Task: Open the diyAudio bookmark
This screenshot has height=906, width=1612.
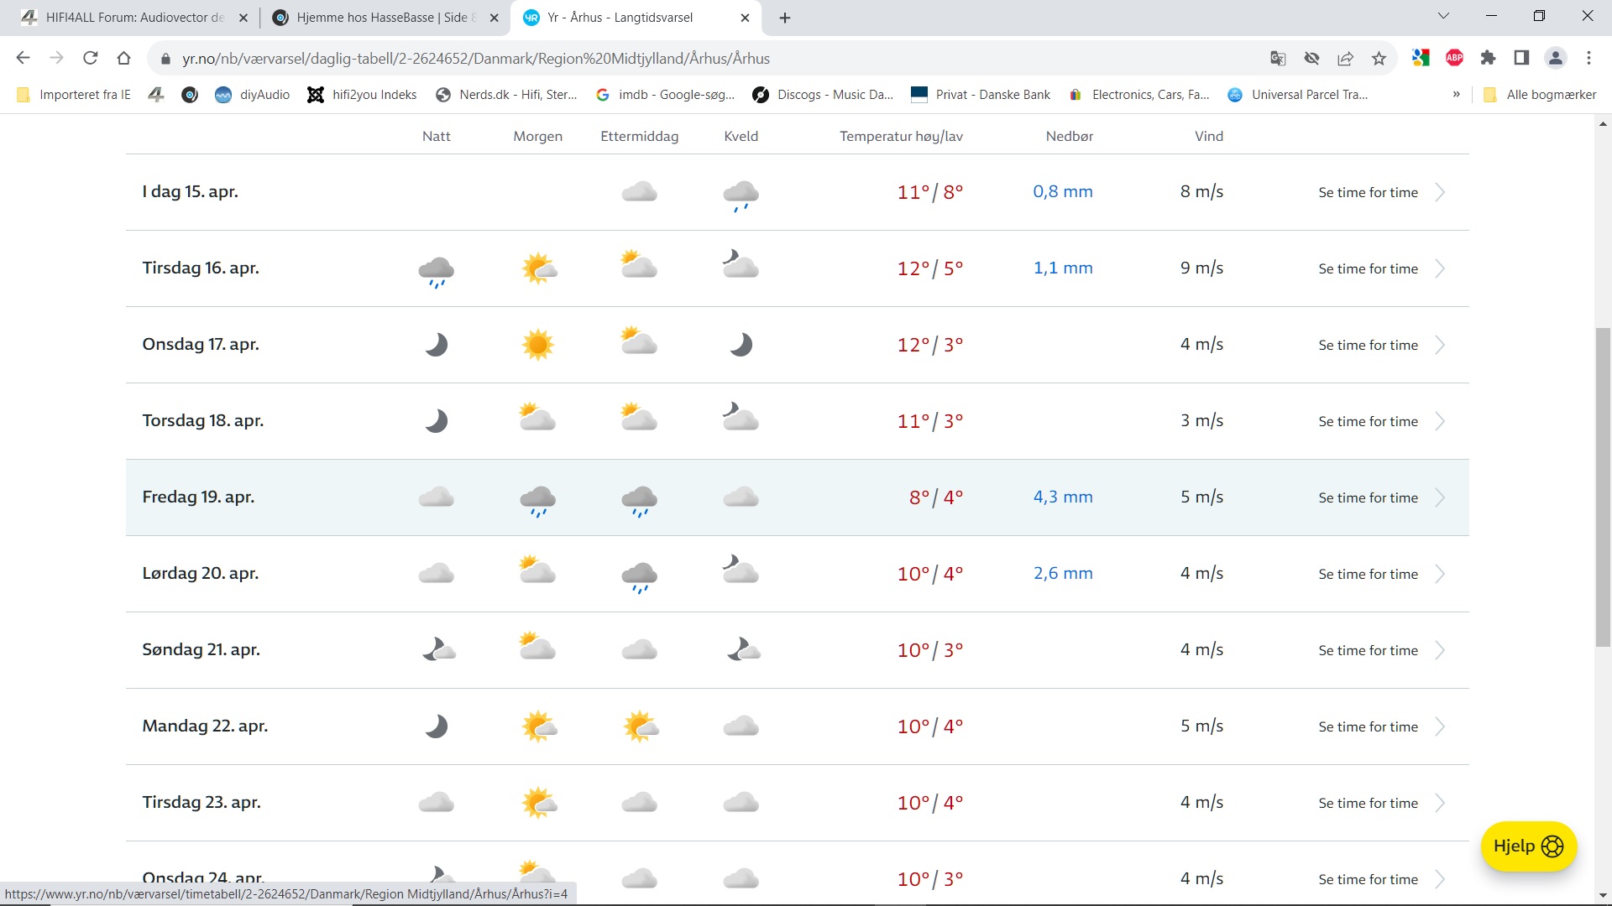Action: [253, 95]
